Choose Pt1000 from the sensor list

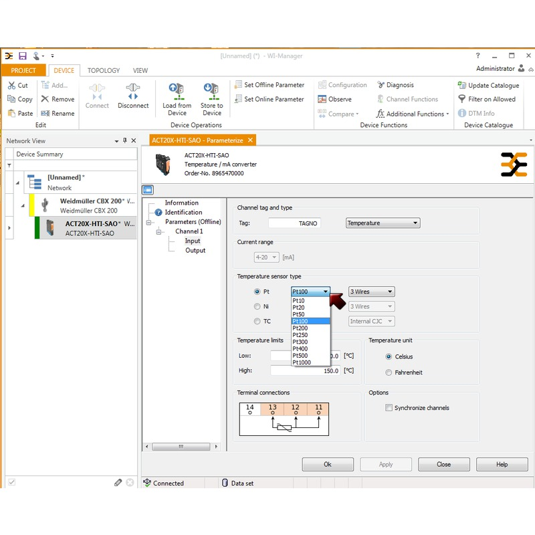(310, 362)
